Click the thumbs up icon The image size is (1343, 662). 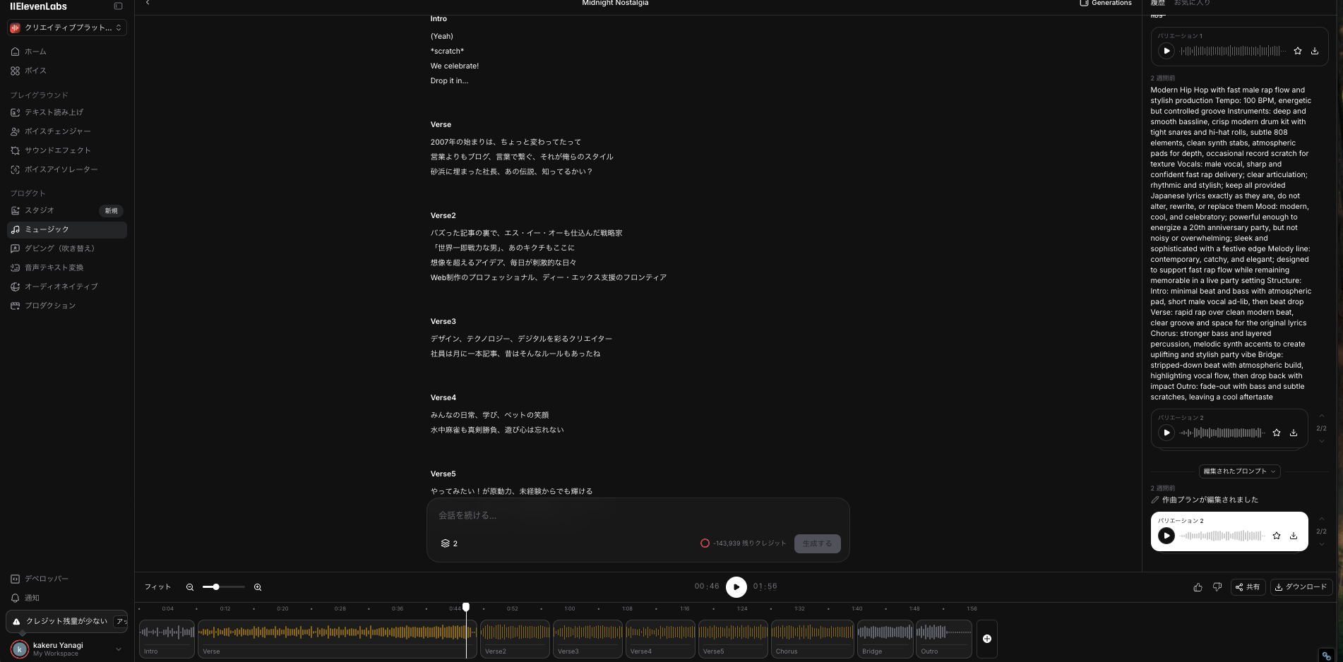1198,587
